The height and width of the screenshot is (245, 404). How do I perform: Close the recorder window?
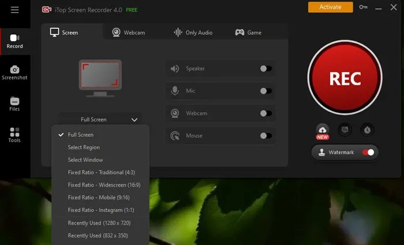click(x=394, y=7)
